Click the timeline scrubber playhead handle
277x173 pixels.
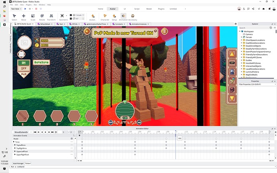click(x=175, y=135)
